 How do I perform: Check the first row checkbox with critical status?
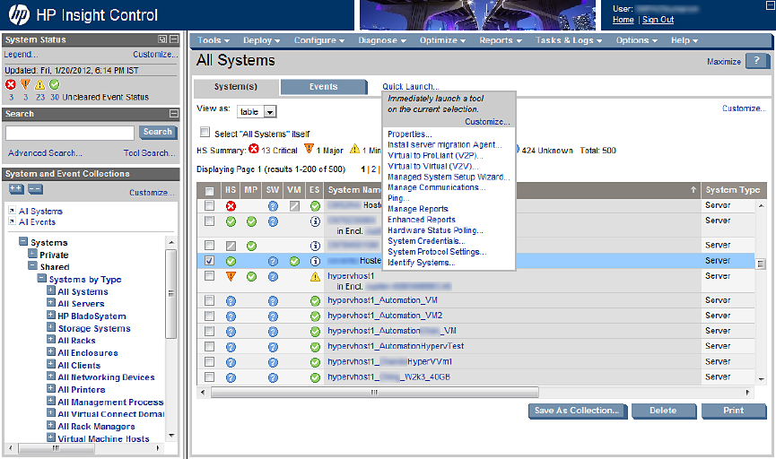pyautogui.click(x=209, y=205)
